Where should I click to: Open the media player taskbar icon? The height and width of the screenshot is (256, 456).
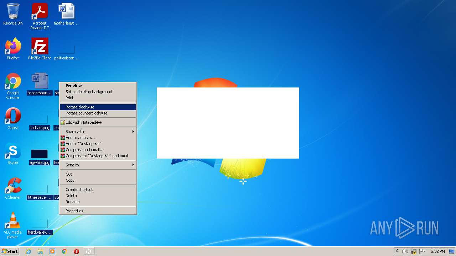[52, 251]
